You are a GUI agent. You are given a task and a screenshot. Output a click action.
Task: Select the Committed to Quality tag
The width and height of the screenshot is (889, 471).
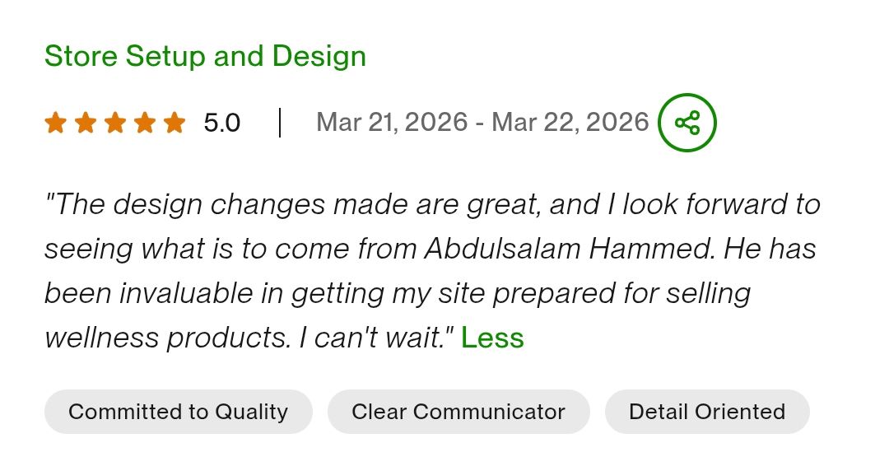(x=178, y=412)
